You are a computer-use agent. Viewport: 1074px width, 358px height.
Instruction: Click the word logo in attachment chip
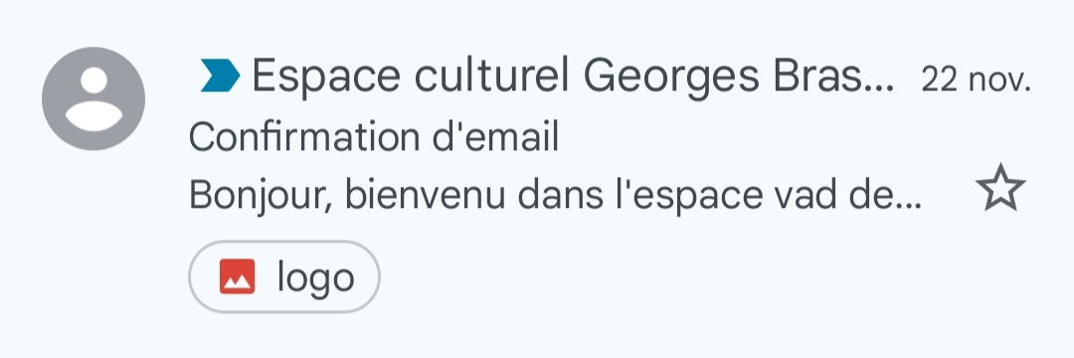pyautogui.click(x=316, y=278)
